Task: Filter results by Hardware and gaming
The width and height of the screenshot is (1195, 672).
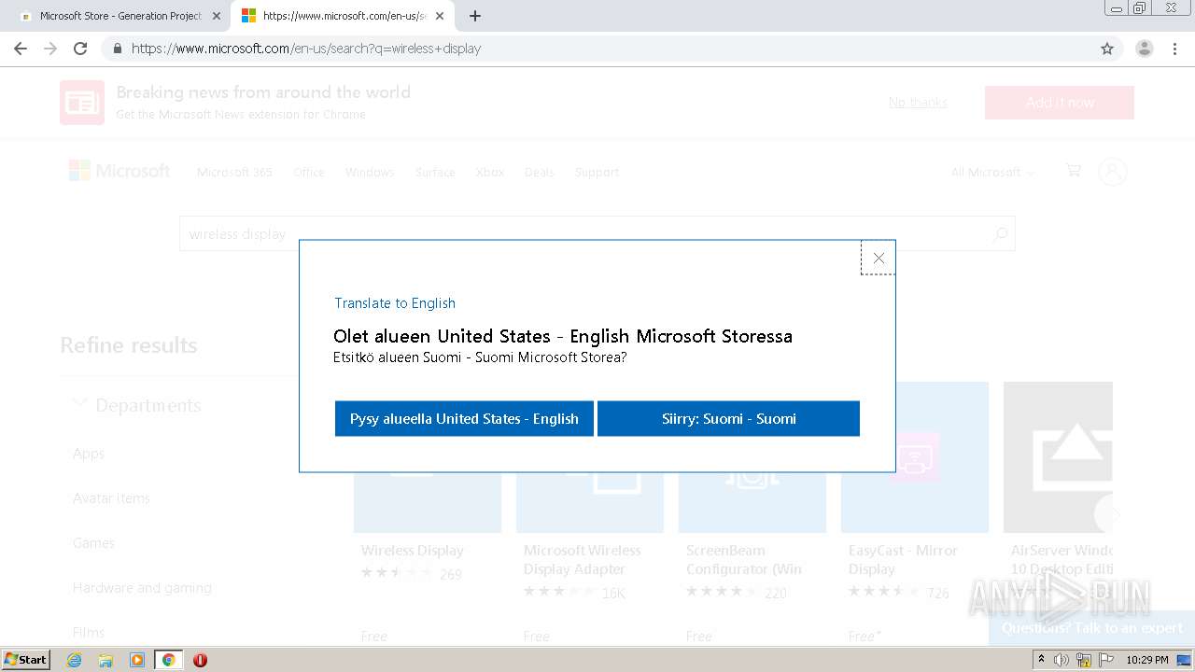Action: pyautogui.click(x=142, y=588)
